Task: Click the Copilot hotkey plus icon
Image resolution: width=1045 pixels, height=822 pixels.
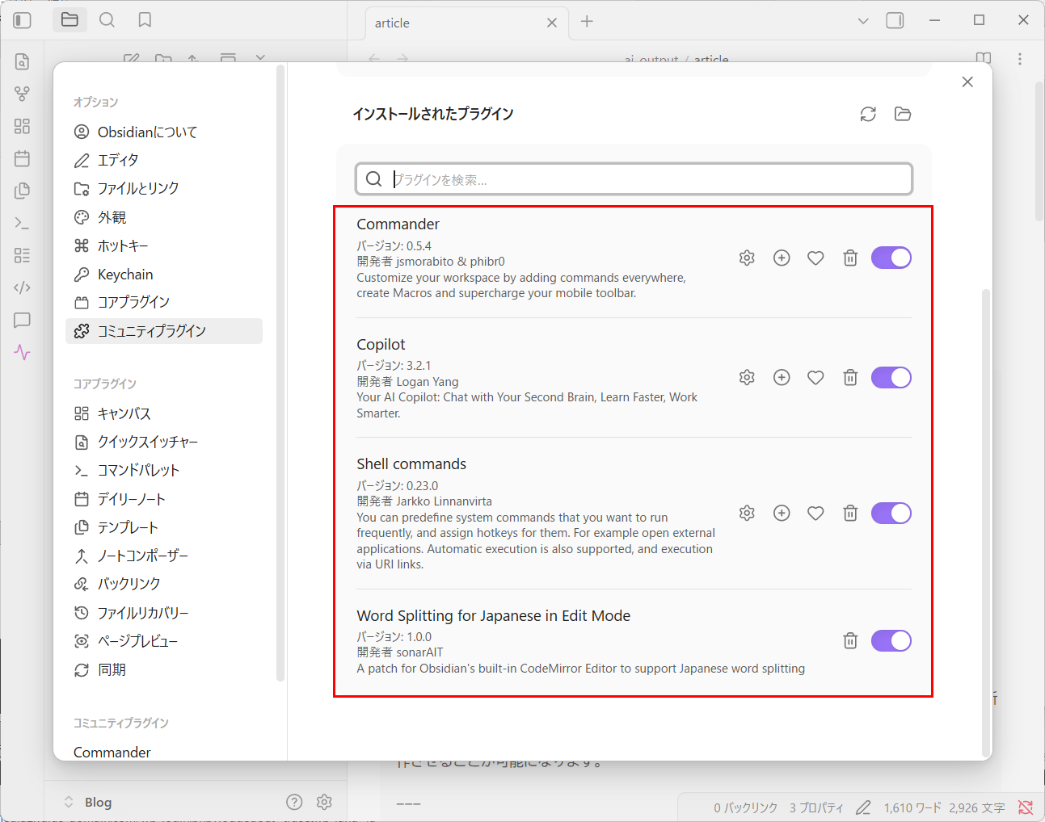Action: coord(782,377)
